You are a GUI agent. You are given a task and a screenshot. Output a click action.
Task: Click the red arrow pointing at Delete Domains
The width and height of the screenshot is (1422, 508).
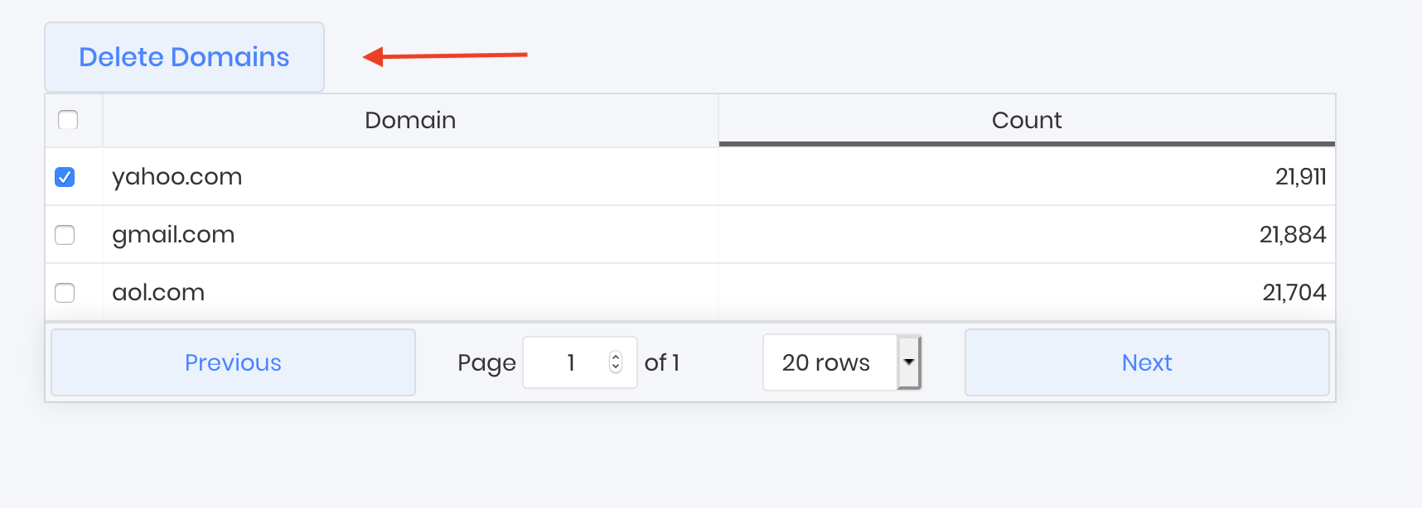(445, 56)
